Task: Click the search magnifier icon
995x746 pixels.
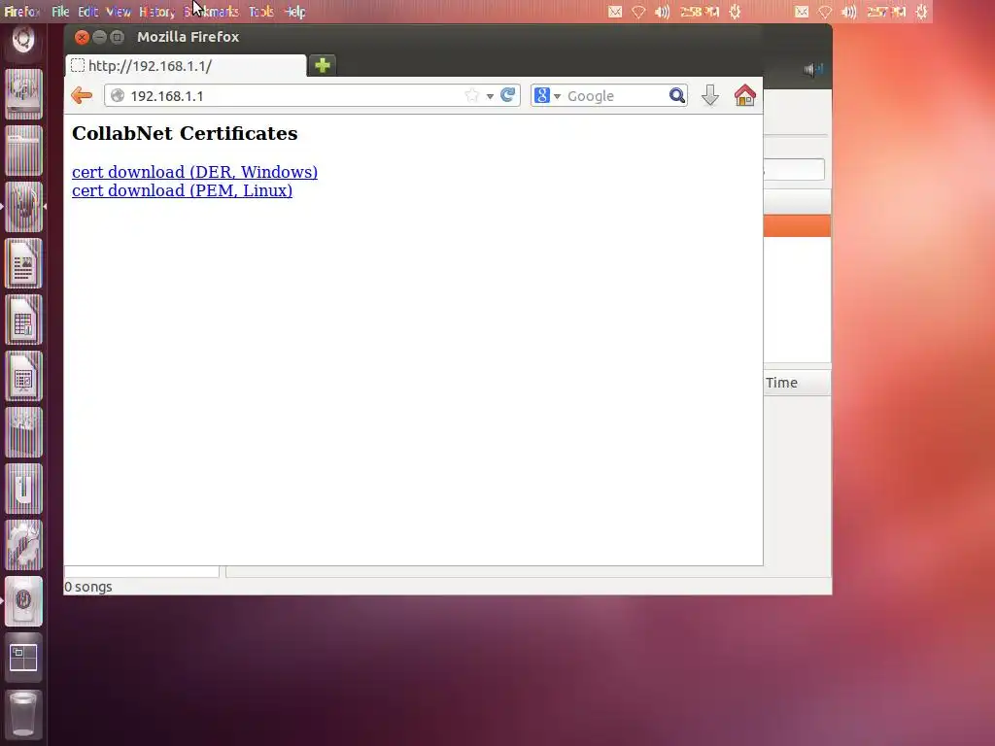Action: [677, 96]
